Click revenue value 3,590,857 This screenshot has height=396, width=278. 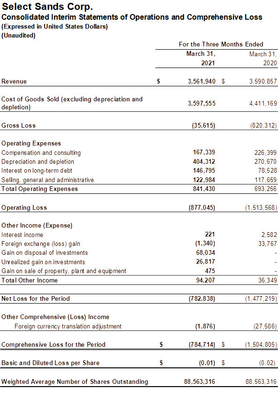tap(263, 81)
